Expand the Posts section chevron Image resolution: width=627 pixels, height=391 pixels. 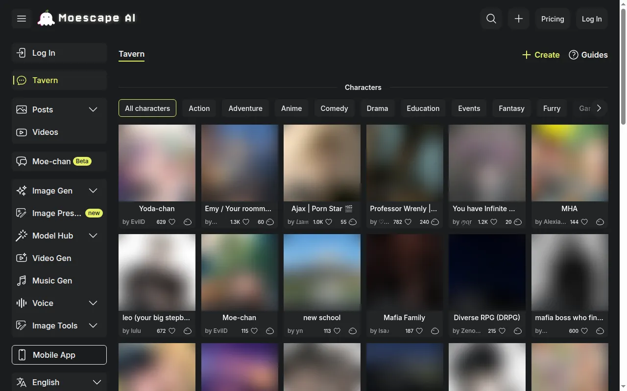[93, 109]
